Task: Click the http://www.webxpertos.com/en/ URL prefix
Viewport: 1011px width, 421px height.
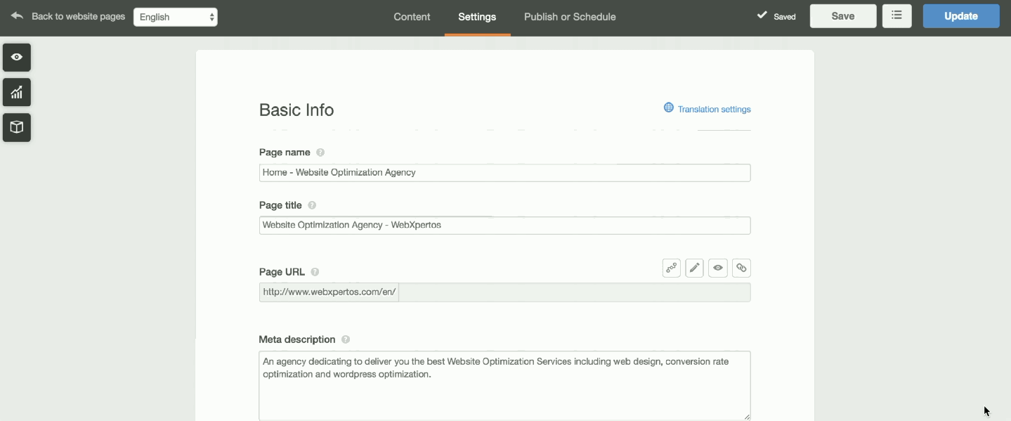Action: tap(329, 292)
